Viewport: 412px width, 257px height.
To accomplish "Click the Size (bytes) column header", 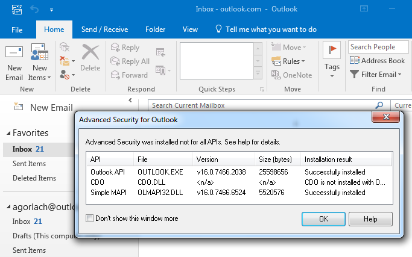I will click(x=277, y=159).
